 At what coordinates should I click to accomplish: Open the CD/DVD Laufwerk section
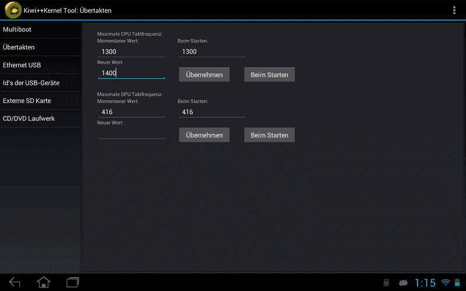pyautogui.click(x=40, y=119)
